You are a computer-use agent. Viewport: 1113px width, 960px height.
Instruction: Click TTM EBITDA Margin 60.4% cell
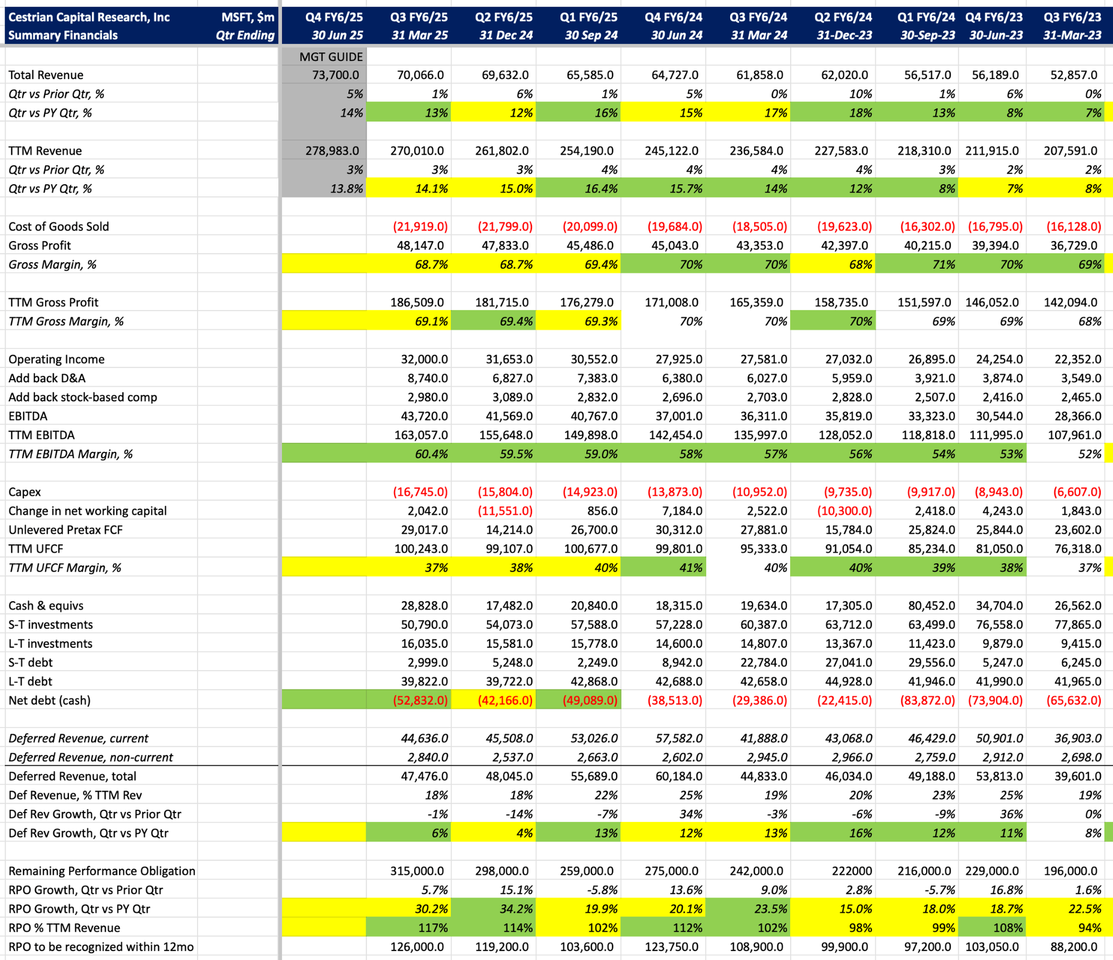pos(409,454)
